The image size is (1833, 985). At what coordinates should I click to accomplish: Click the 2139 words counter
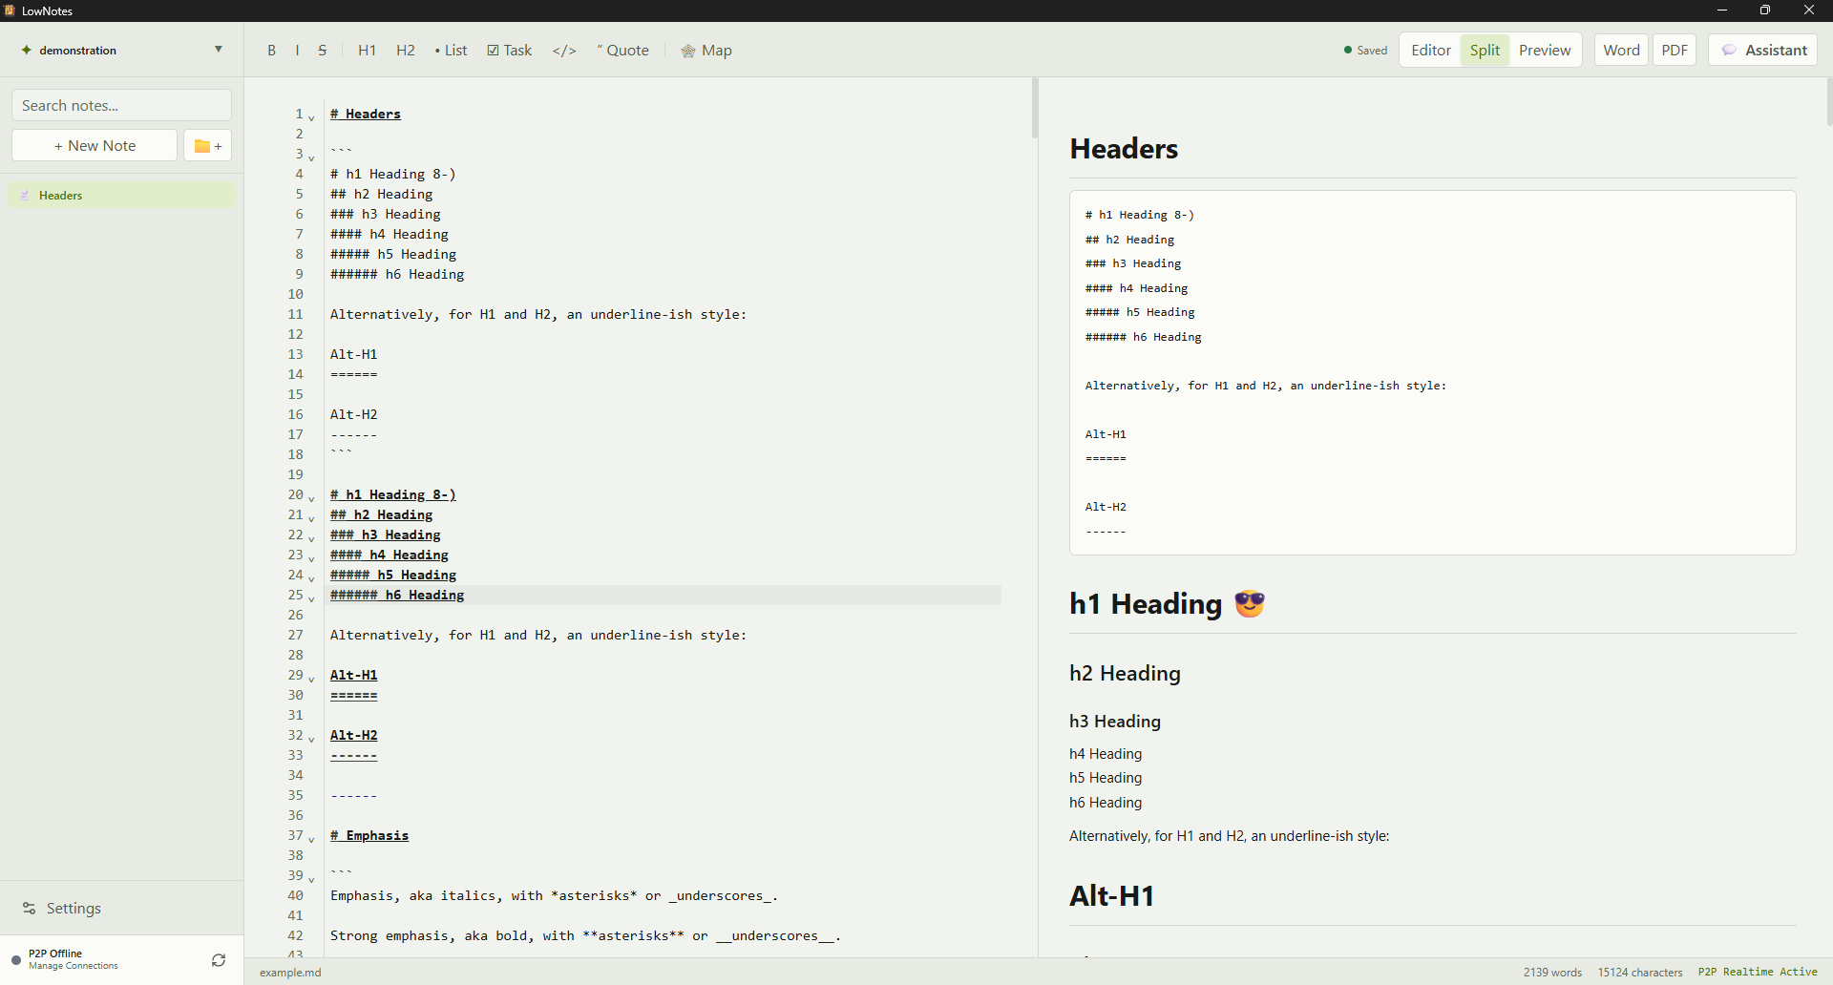click(1552, 973)
